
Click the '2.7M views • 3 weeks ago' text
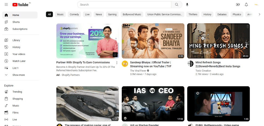tap(210, 74)
